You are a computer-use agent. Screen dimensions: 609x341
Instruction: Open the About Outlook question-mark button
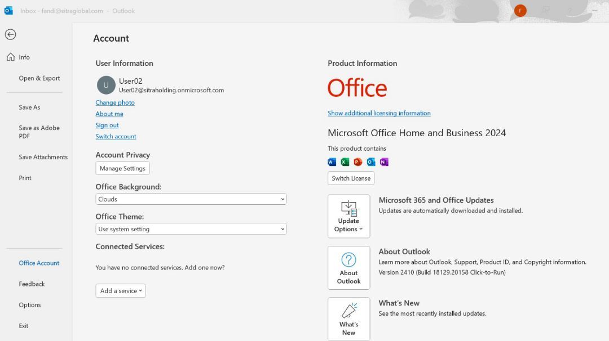349,268
